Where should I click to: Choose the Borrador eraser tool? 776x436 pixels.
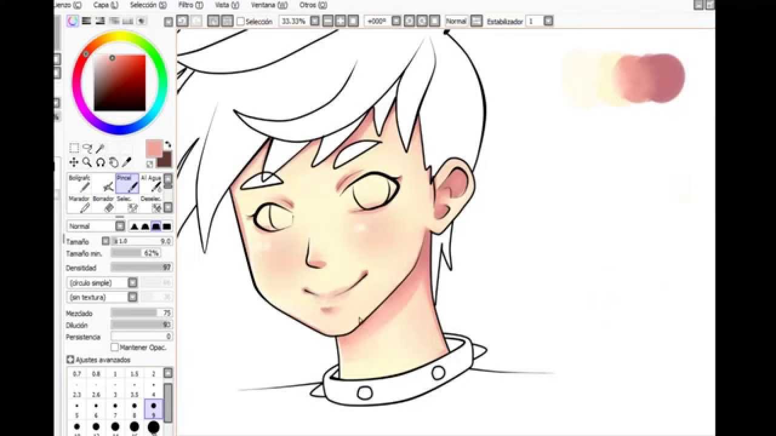[104, 205]
